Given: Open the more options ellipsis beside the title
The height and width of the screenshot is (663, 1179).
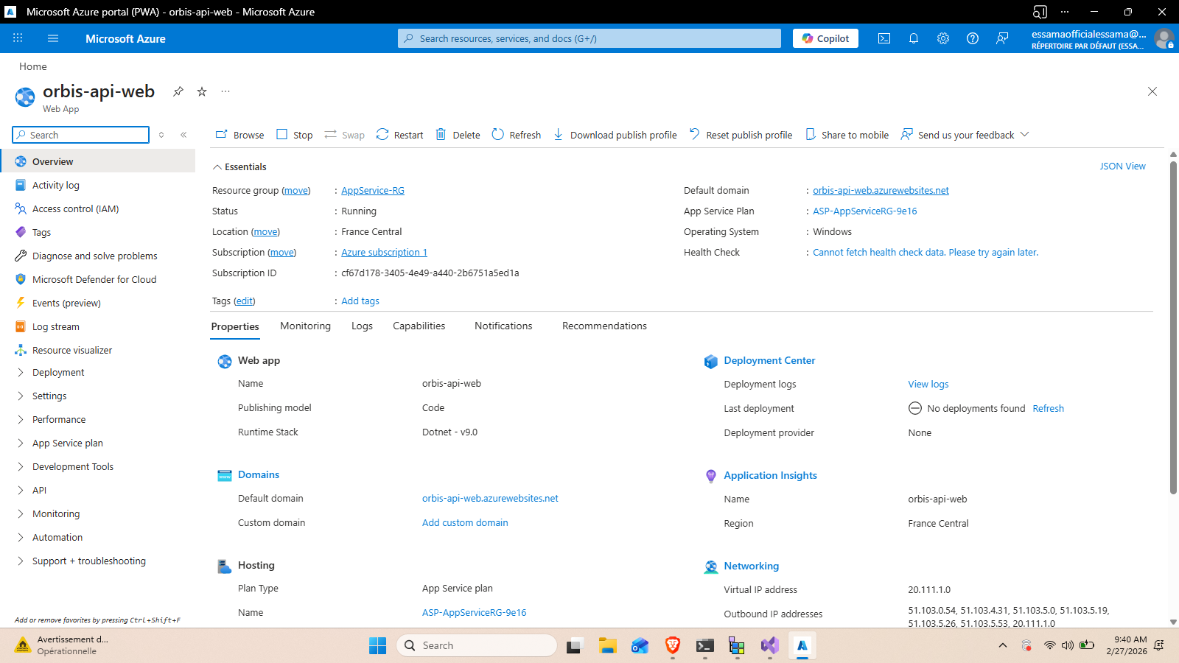Looking at the screenshot, I should pyautogui.click(x=225, y=91).
